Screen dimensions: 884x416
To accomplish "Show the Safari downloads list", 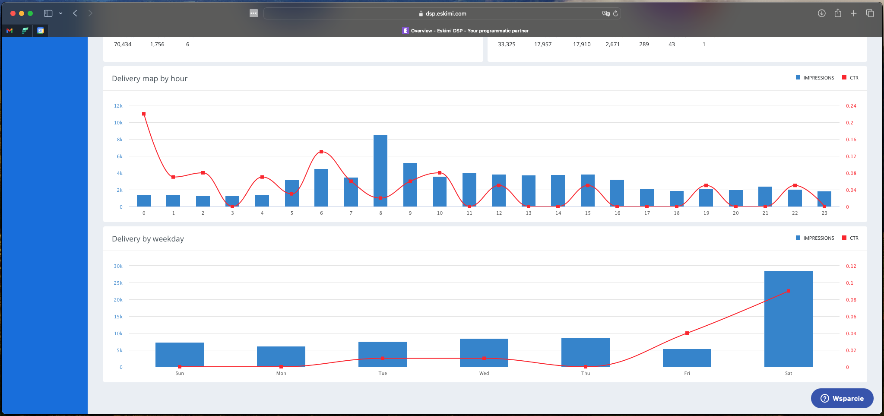I will click(x=821, y=13).
